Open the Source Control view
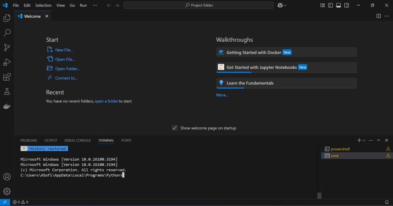Viewport: 393px width, 206px height. click(7, 47)
